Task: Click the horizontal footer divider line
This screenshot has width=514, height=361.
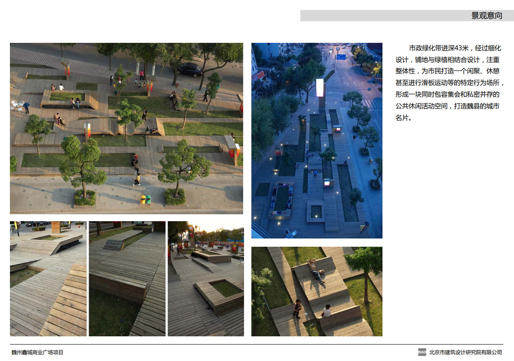Action: 257,345
